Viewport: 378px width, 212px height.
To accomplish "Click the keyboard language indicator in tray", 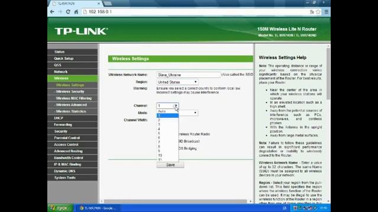I will [285, 208].
